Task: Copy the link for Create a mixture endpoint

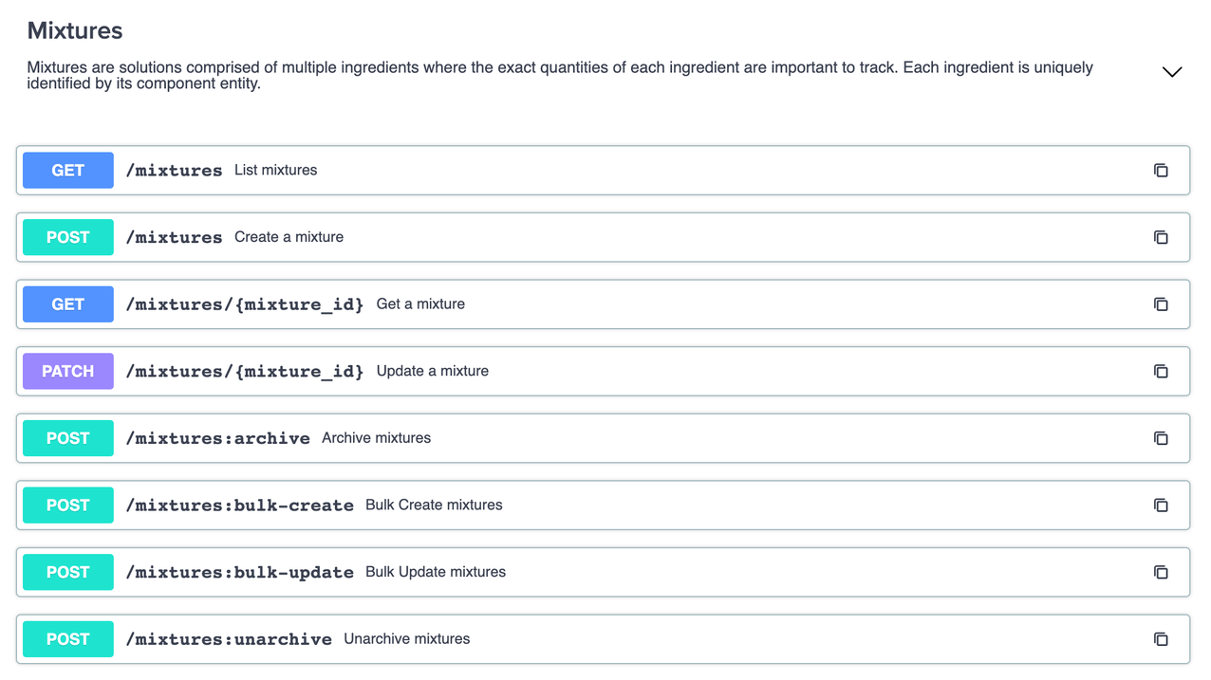Action: (x=1161, y=237)
